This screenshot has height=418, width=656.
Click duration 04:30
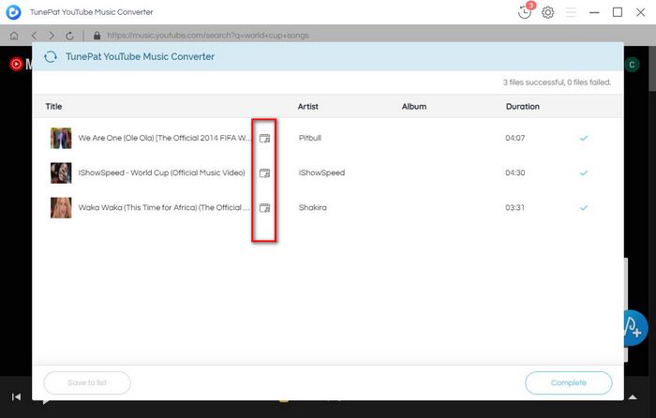(515, 172)
